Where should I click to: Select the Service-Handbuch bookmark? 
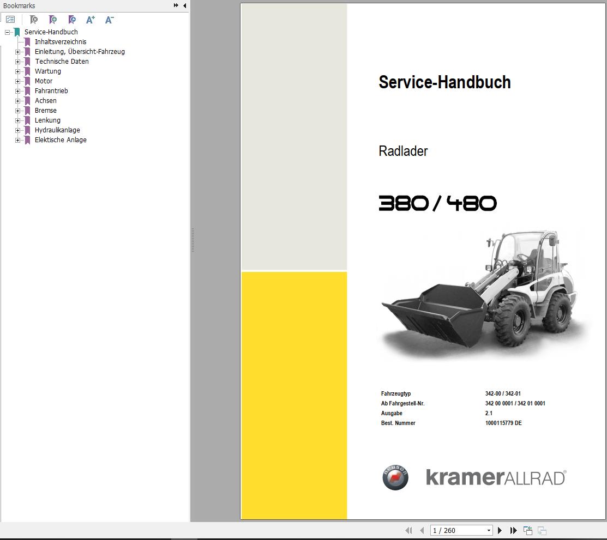coord(51,32)
